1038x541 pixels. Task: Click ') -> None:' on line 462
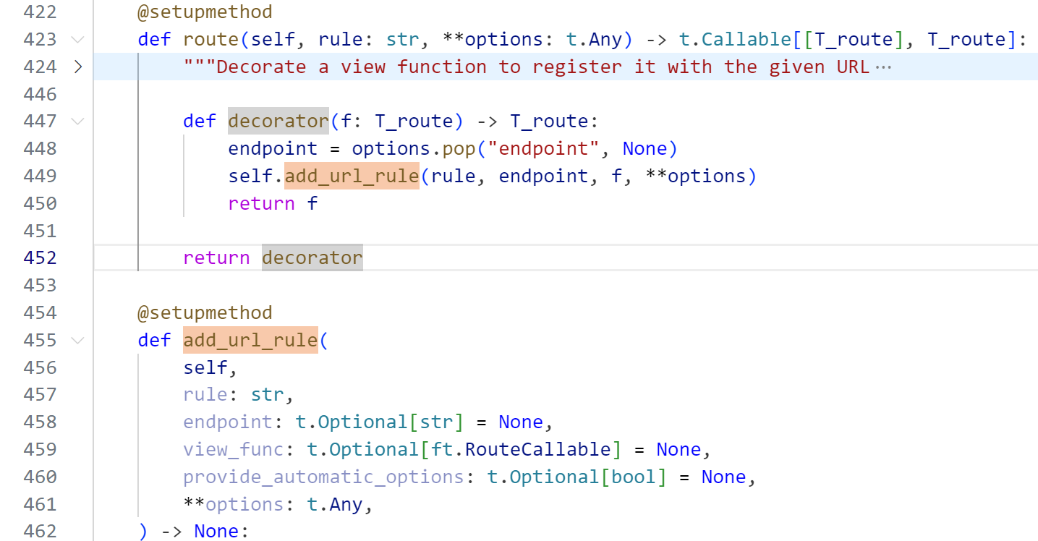pos(194,532)
